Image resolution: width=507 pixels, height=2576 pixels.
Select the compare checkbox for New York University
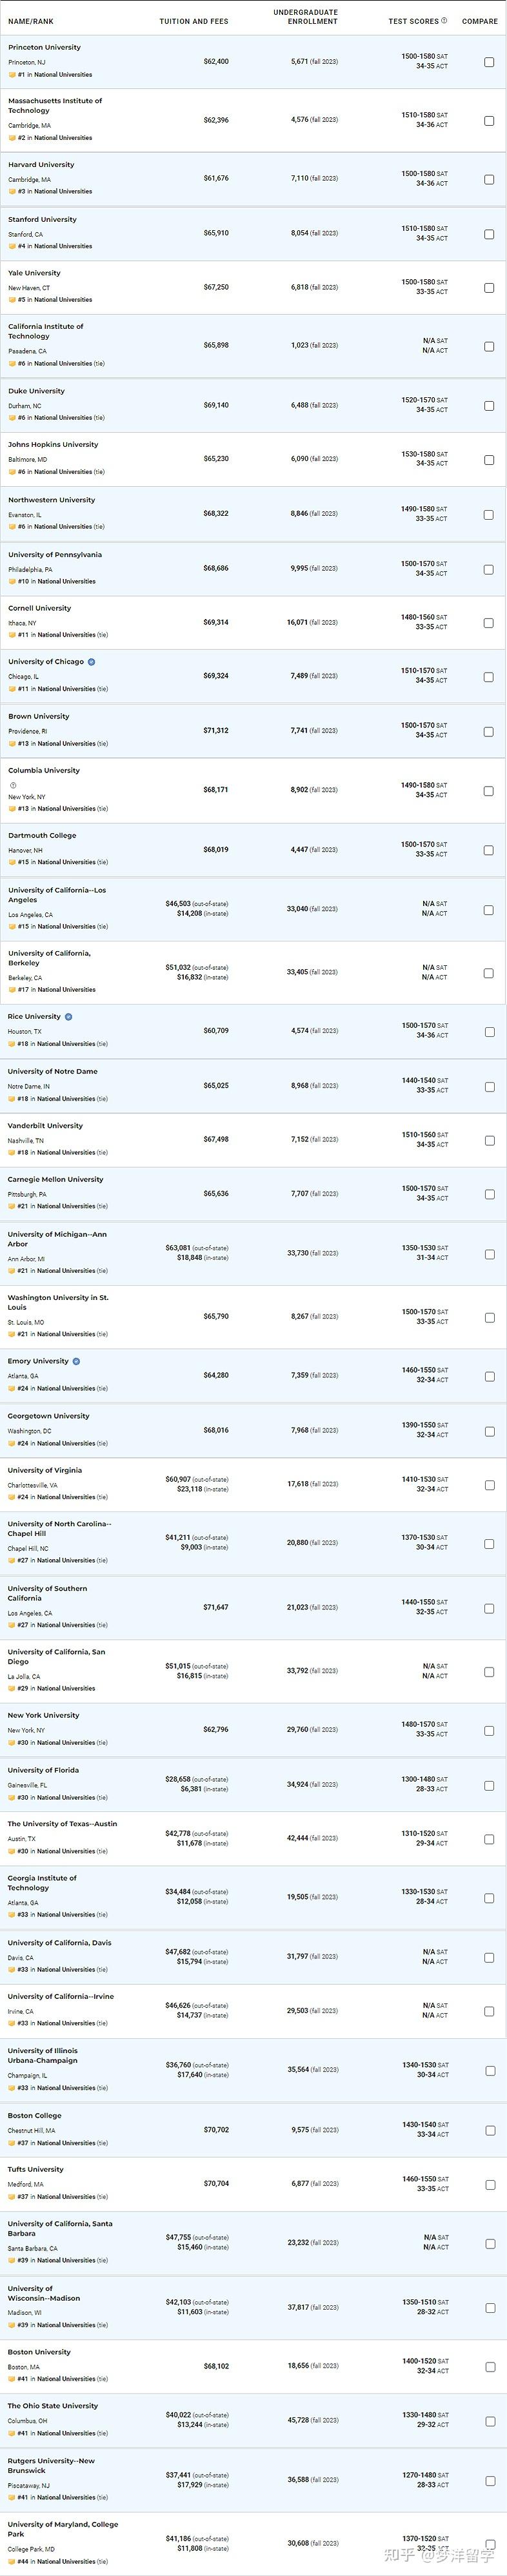pos(489,1730)
